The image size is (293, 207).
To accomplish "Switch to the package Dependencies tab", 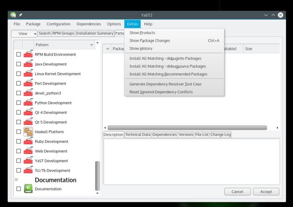I will (164, 134).
